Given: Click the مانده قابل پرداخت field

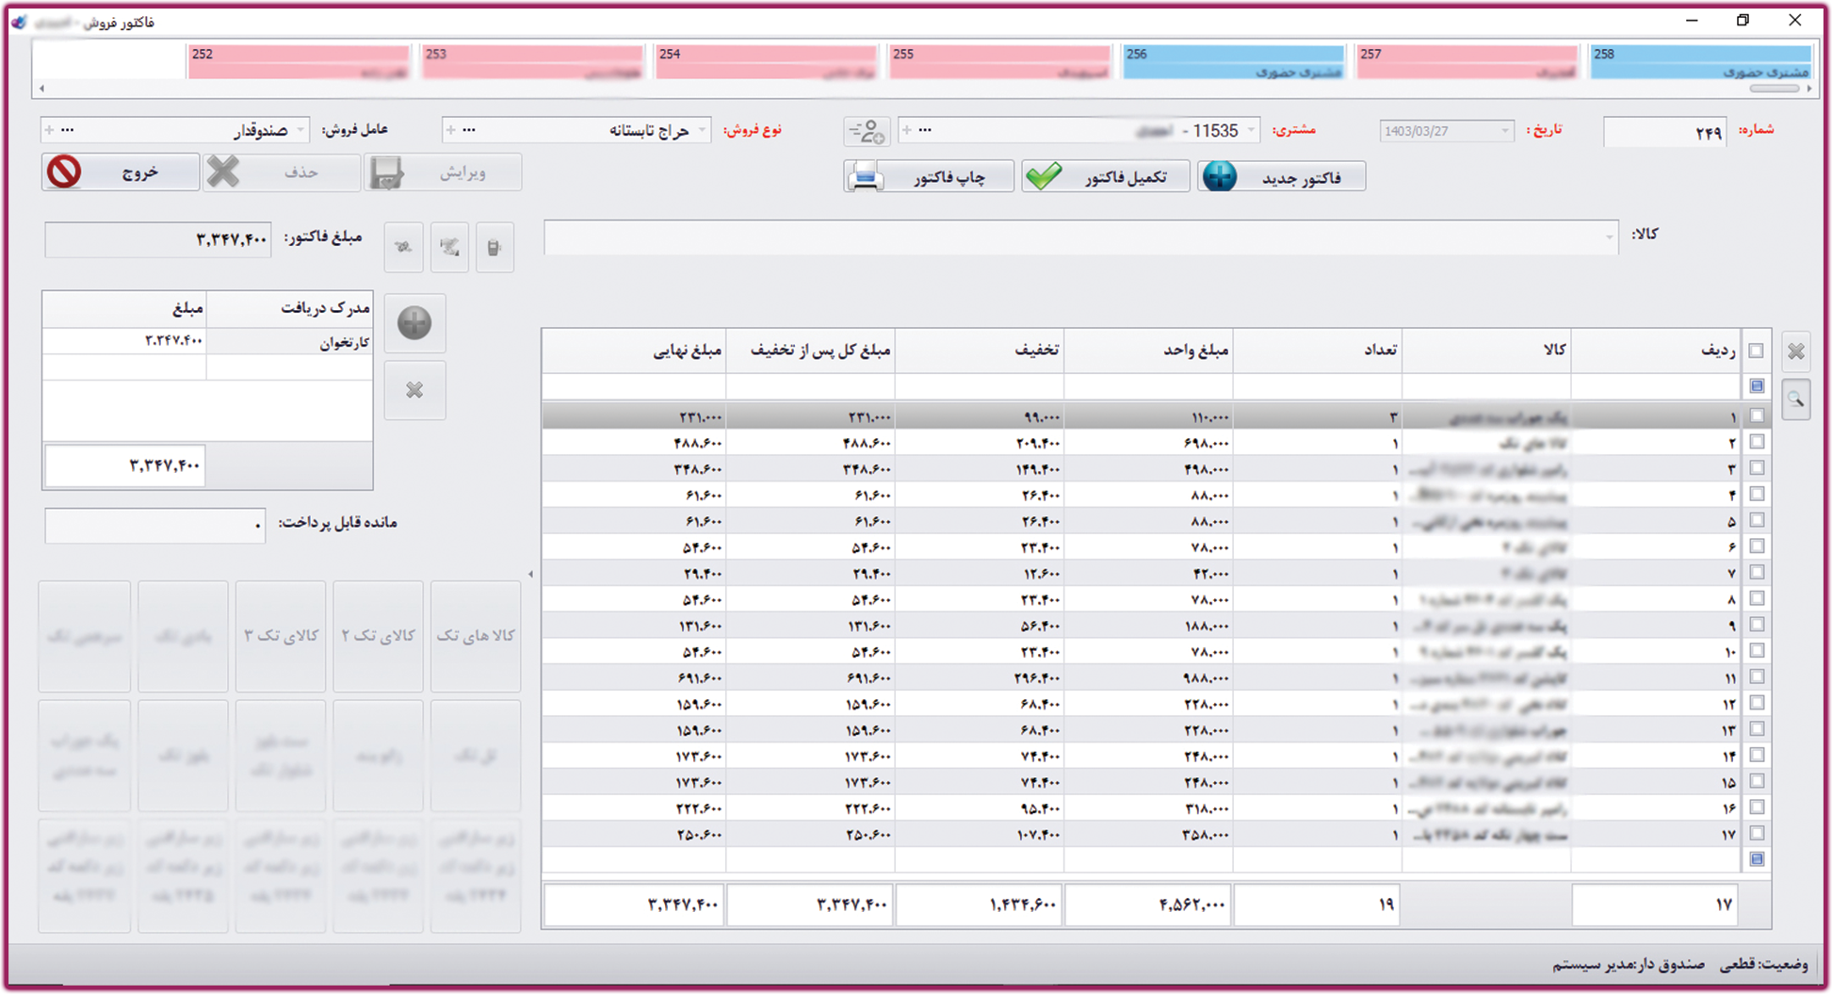Looking at the screenshot, I should pyautogui.click(x=155, y=526).
